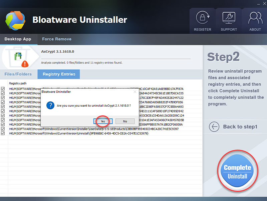Uncheck registry entry ending in 17A7F87A
Viewport: 267px width, 201px height.
[3, 89]
